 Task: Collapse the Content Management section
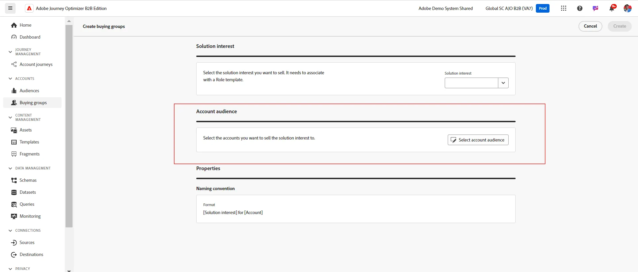pos(10,117)
